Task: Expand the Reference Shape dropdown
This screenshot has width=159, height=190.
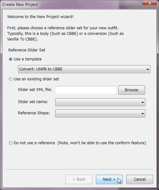Action: coord(100,113)
